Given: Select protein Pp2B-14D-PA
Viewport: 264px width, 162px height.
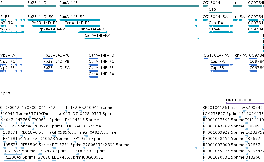Looking at the screenshot, I should (48, 71).
